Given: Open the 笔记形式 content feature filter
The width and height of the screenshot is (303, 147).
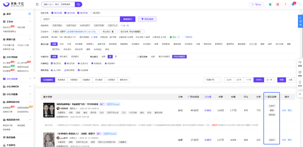Looking at the screenshot, I should tap(56, 63).
